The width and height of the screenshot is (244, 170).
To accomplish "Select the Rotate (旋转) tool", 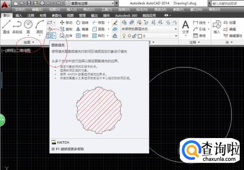I will 82,23.
